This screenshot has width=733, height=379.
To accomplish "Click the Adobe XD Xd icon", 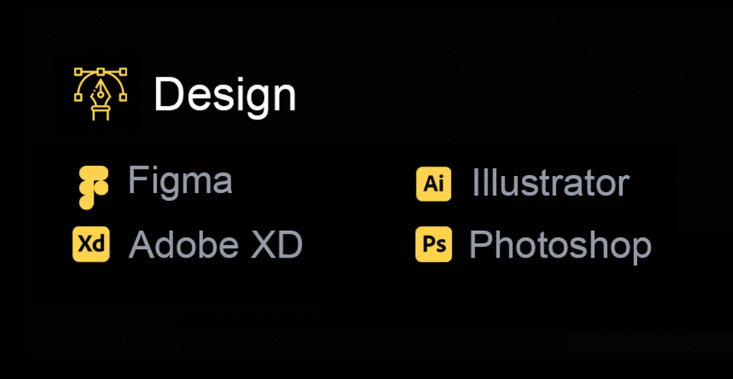I will pyautogui.click(x=91, y=245).
